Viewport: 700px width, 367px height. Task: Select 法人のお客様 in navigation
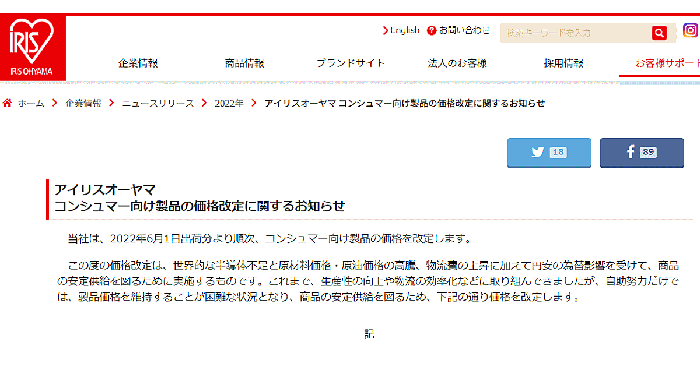tap(457, 63)
